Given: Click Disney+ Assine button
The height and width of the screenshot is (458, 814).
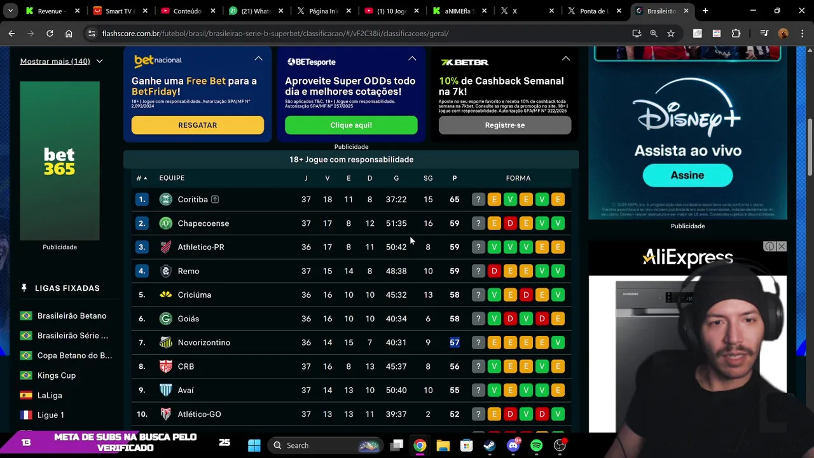Looking at the screenshot, I should 687,175.
